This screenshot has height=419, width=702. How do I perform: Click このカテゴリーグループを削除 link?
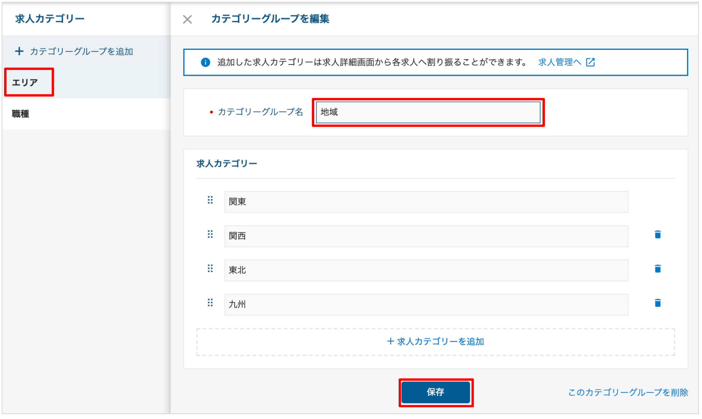[628, 392]
